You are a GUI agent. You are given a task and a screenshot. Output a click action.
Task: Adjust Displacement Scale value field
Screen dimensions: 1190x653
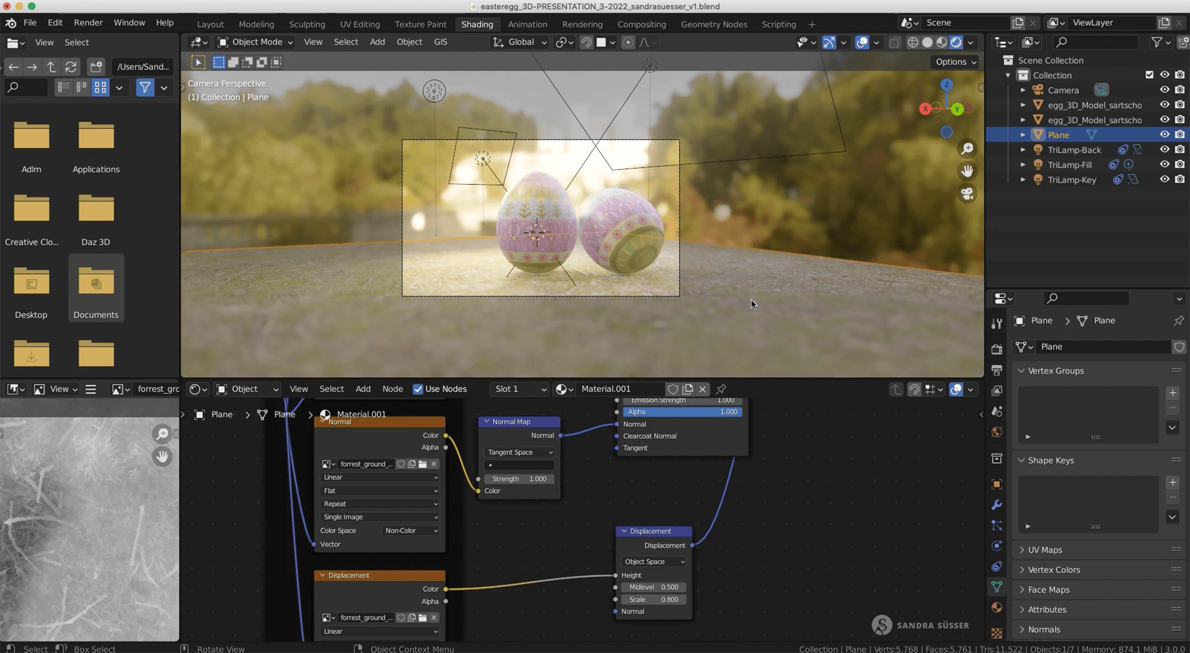[654, 600]
